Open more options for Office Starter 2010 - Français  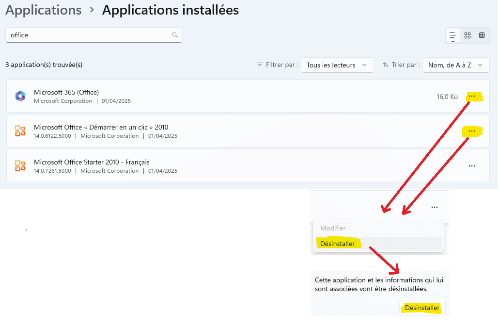click(472, 166)
